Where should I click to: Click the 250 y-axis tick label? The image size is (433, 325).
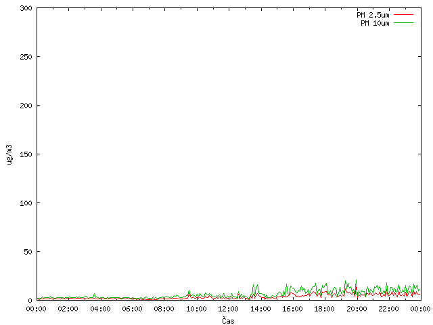26,57
